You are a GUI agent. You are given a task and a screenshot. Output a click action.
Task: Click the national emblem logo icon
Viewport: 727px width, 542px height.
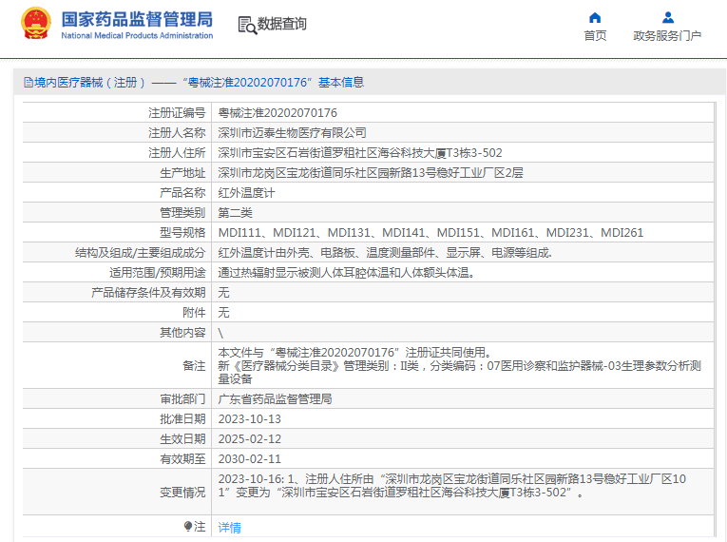pyautogui.click(x=36, y=24)
